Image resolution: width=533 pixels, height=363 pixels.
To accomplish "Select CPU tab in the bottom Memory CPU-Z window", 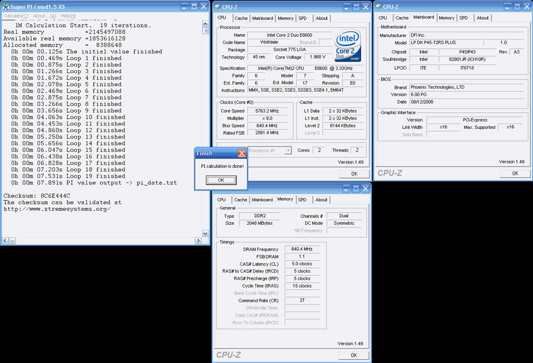I will click(222, 200).
